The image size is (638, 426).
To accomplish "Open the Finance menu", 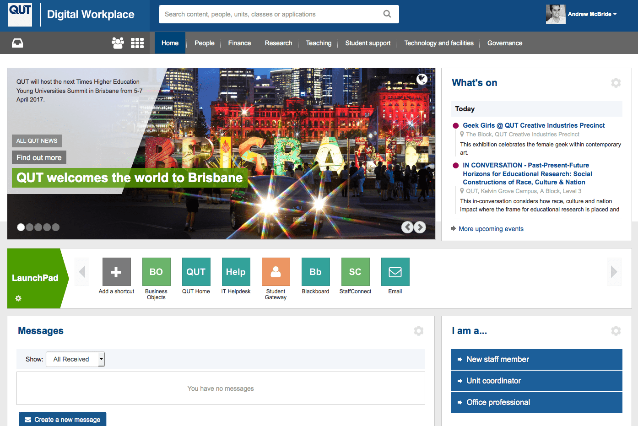I will click(x=239, y=43).
